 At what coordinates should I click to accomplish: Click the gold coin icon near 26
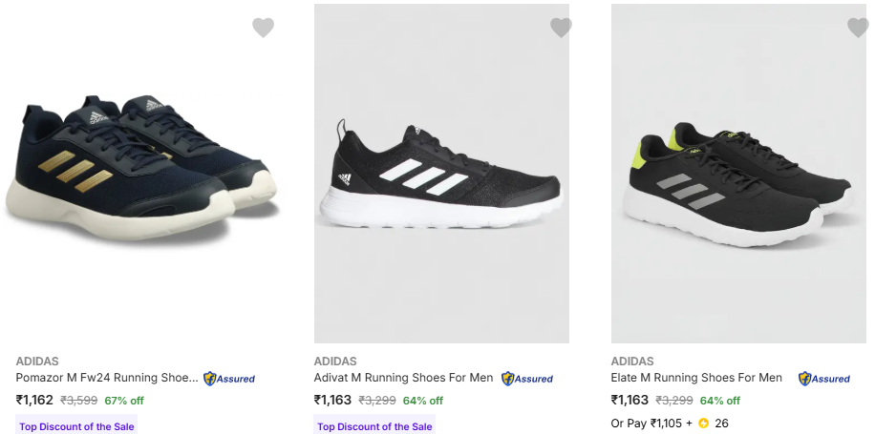pyautogui.click(x=704, y=424)
